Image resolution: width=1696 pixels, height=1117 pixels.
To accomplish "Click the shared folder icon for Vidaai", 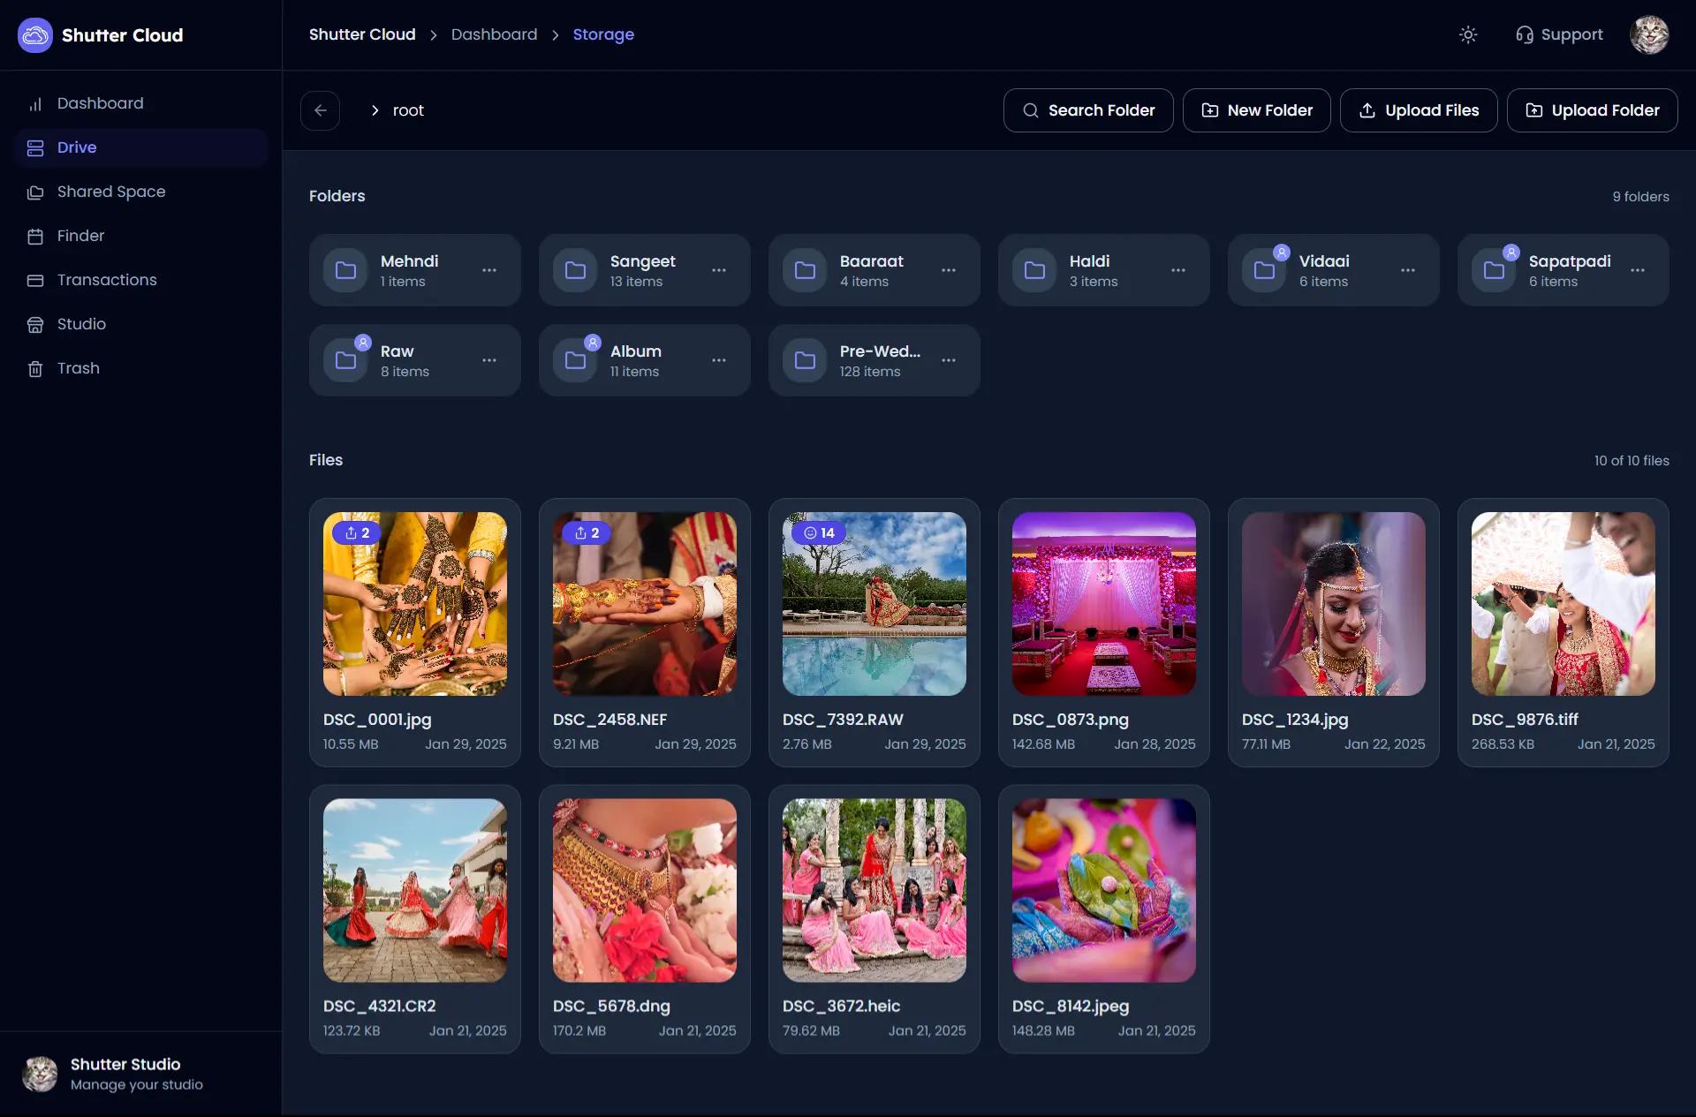I will (1264, 270).
